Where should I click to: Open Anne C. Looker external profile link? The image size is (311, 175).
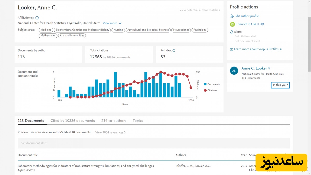pos(256,68)
